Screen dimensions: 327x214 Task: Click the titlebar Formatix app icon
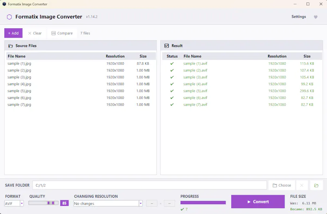[x=4, y=4]
